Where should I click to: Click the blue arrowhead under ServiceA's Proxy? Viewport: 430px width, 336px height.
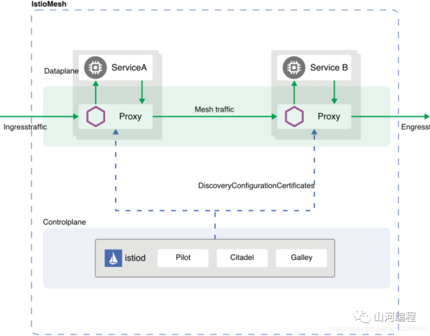116,132
